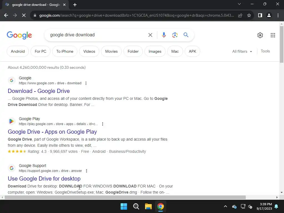This screenshot has height=213, width=284.
Task: Open the Google apps grid
Action: tap(273, 35)
